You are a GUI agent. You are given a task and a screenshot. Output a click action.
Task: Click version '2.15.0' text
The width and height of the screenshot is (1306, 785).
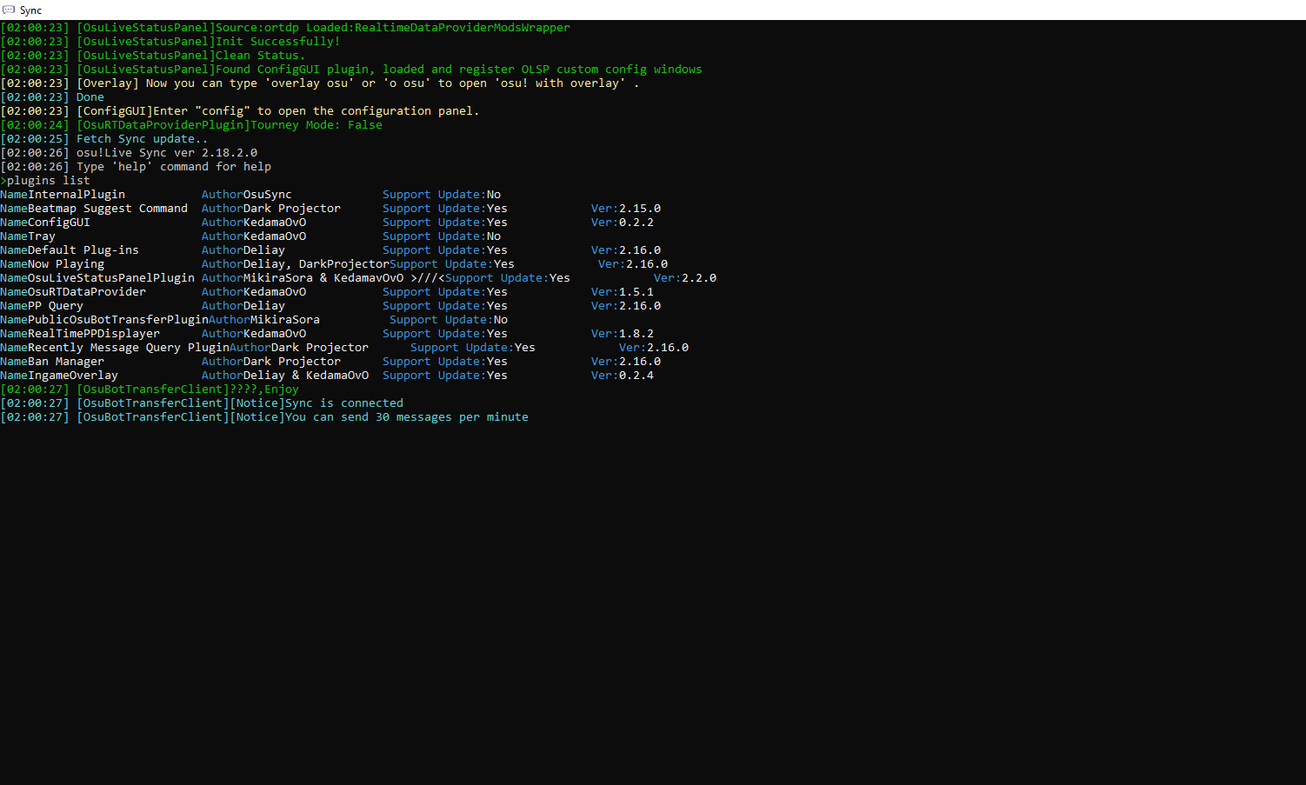[x=640, y=209]
